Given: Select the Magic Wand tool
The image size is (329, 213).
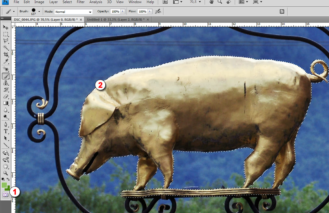Looking at the screenshot, I should pos(6,47).
